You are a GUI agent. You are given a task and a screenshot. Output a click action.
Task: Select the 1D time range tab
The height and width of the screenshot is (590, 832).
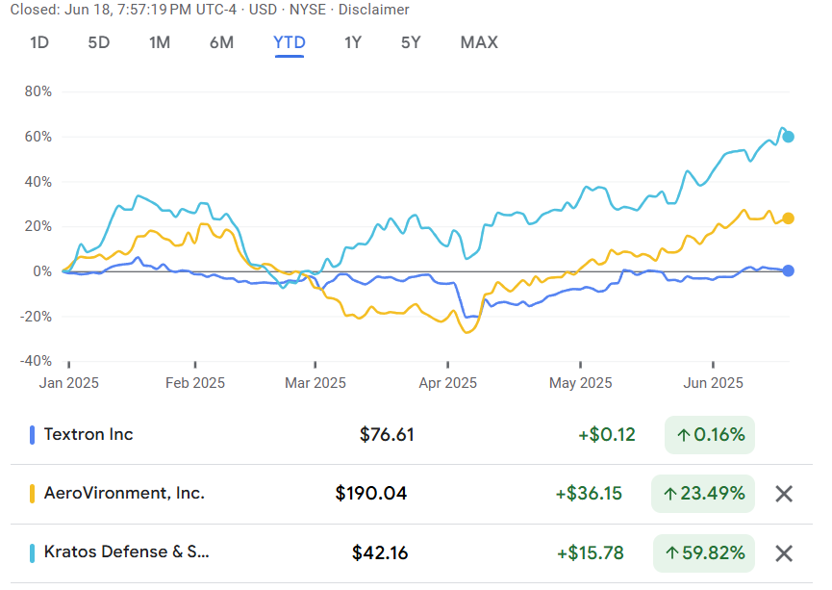(39, 42)
